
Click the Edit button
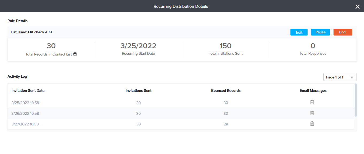[299, 32]
